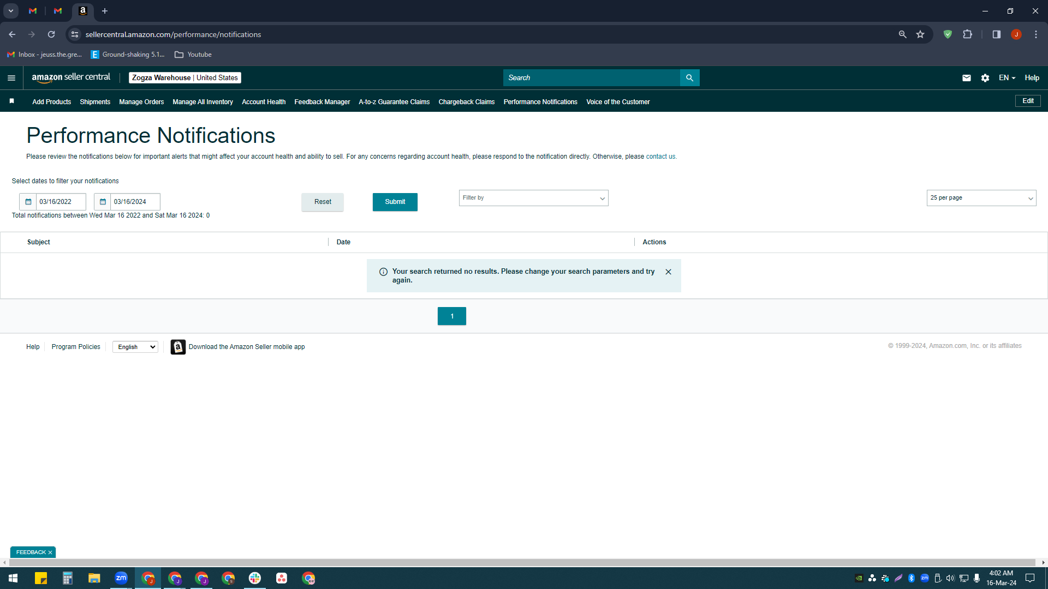This screenshot has height=589, width=1048.
Task: Open the EN language dropdown
Action: click(x=1007, y=78)
